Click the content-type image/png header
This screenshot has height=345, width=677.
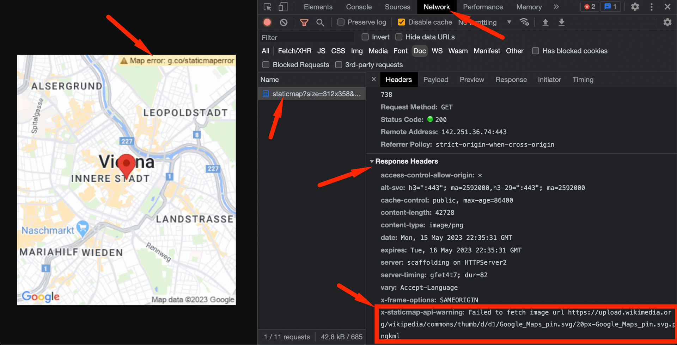422,225
